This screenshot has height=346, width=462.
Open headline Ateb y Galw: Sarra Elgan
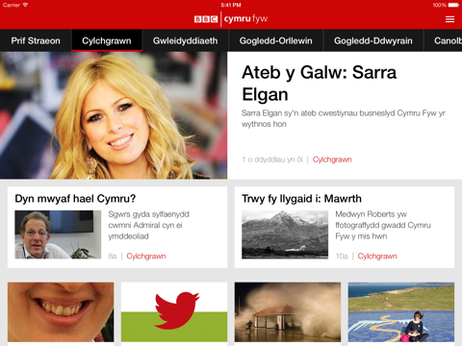pyautogui.click(x=320, y=84)
